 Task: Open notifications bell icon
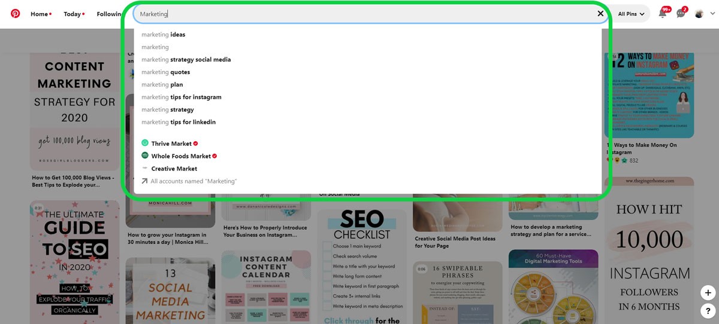pos(663,13)
